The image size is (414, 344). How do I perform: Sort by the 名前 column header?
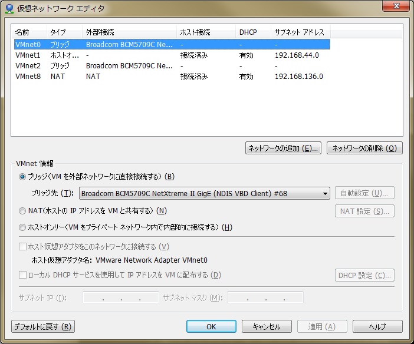click(29, 32)
